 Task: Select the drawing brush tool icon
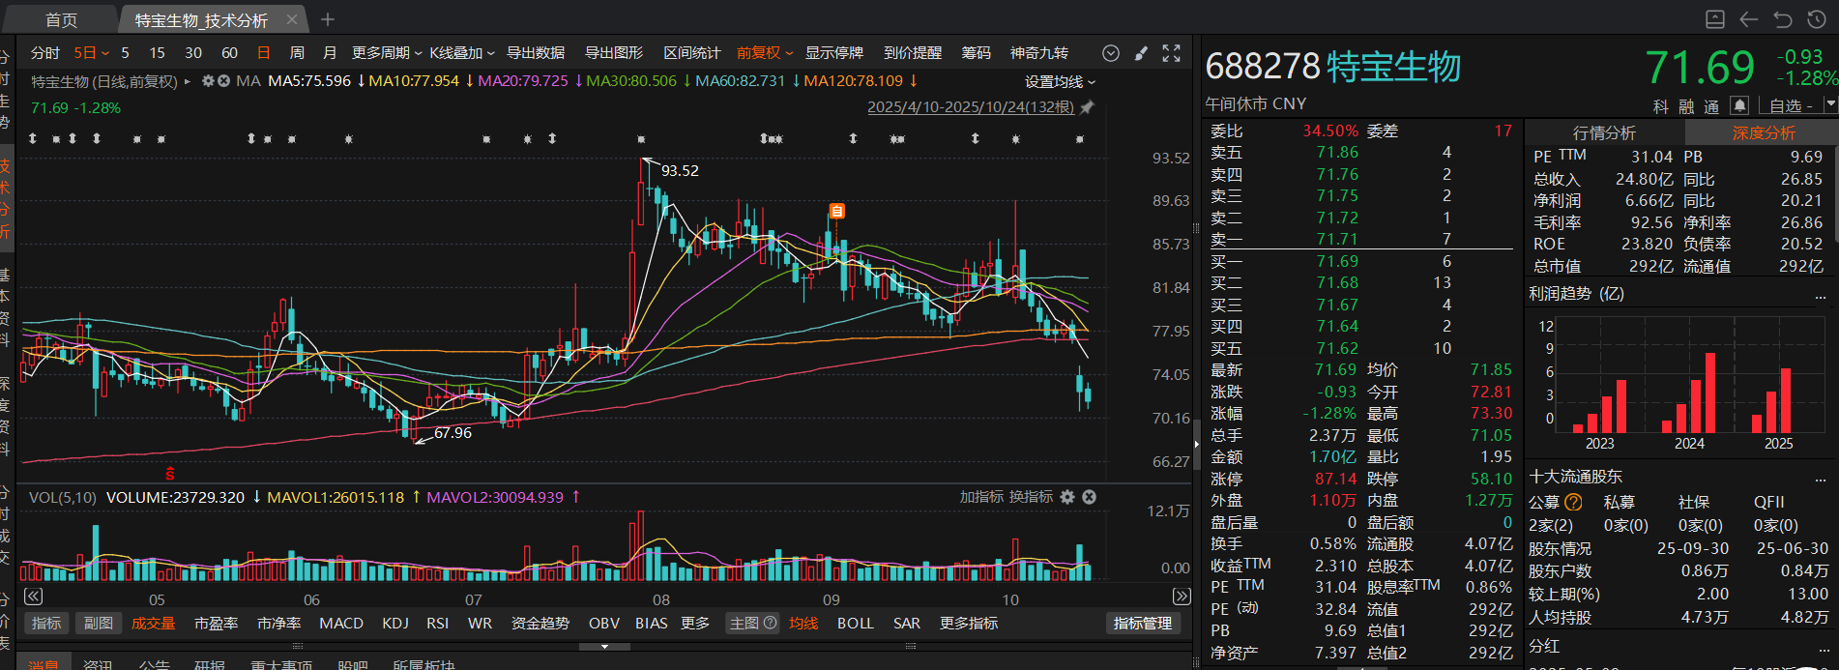pyautogui.click(x=1141, y=53)
